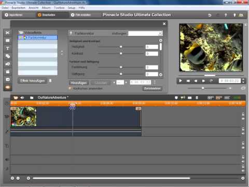Close the video effects toolbox panel
The width and height of the screenshot is (249, 187).
click(x=164, y=24)
